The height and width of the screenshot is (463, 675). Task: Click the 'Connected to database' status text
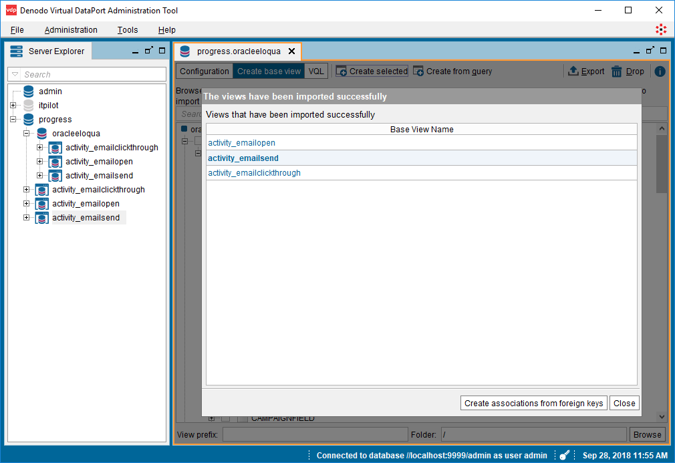[432, 455]
